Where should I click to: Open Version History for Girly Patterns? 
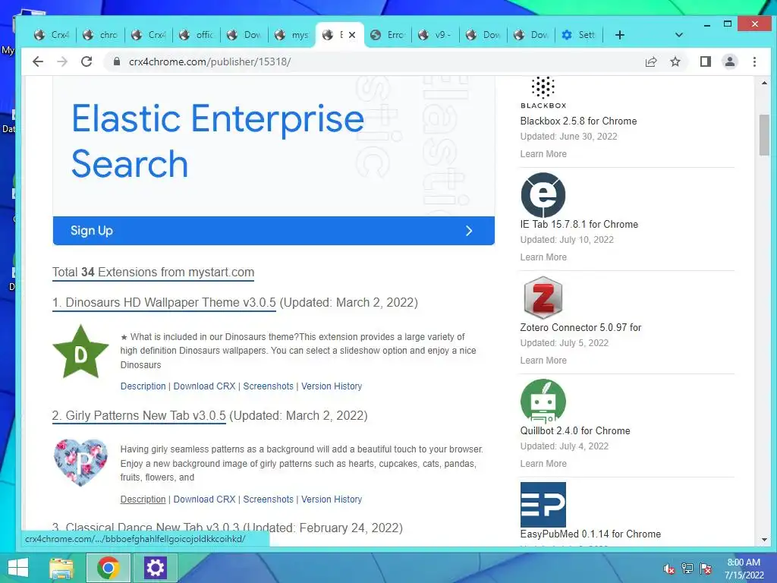point(332,499)
